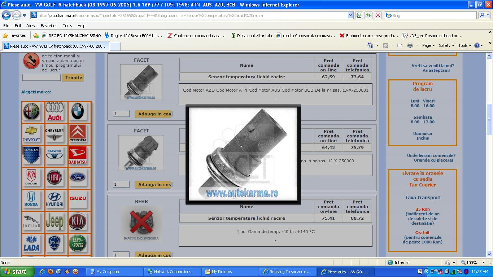Click the Trimite button
Screen dimensions: 493x277
73,78
